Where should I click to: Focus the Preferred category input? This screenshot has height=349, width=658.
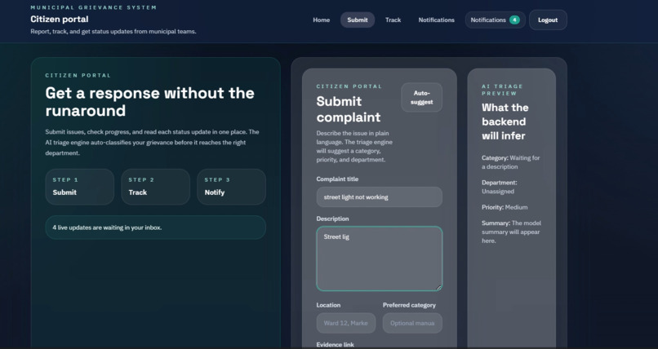pos(412,323)
